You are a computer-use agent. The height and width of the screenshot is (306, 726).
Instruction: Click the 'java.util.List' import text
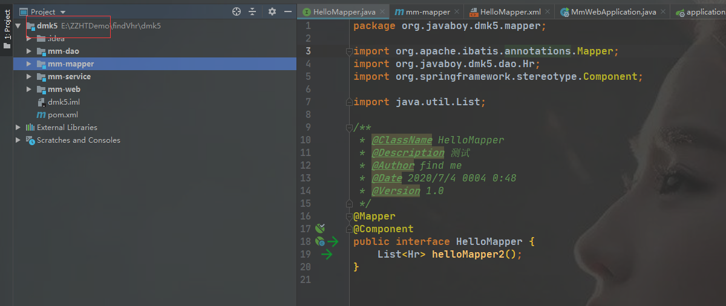tap(437, 102)
